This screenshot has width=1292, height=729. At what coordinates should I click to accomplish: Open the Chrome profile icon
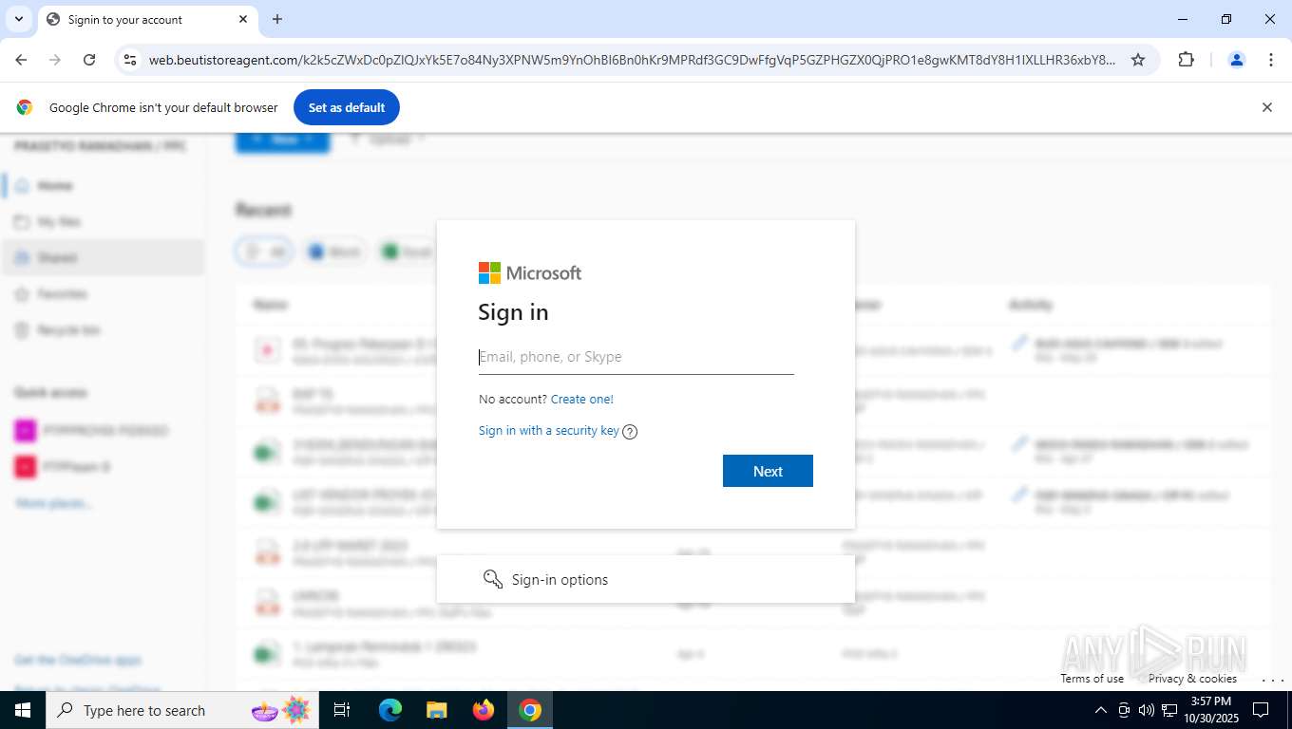[x=1237, y=60]
